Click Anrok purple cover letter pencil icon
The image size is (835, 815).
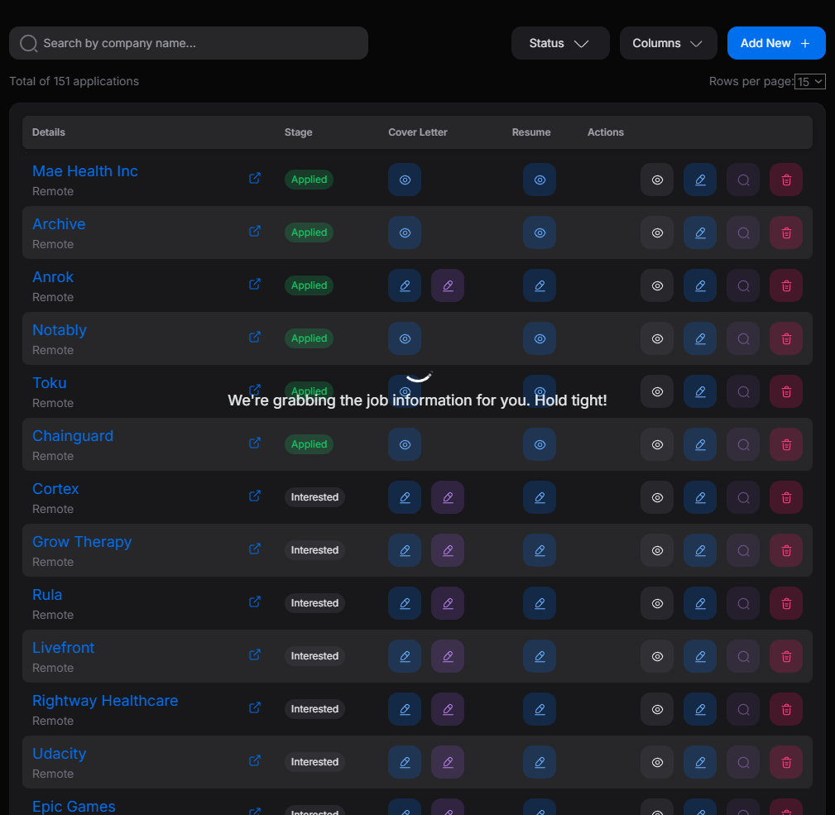click(448, 285)
